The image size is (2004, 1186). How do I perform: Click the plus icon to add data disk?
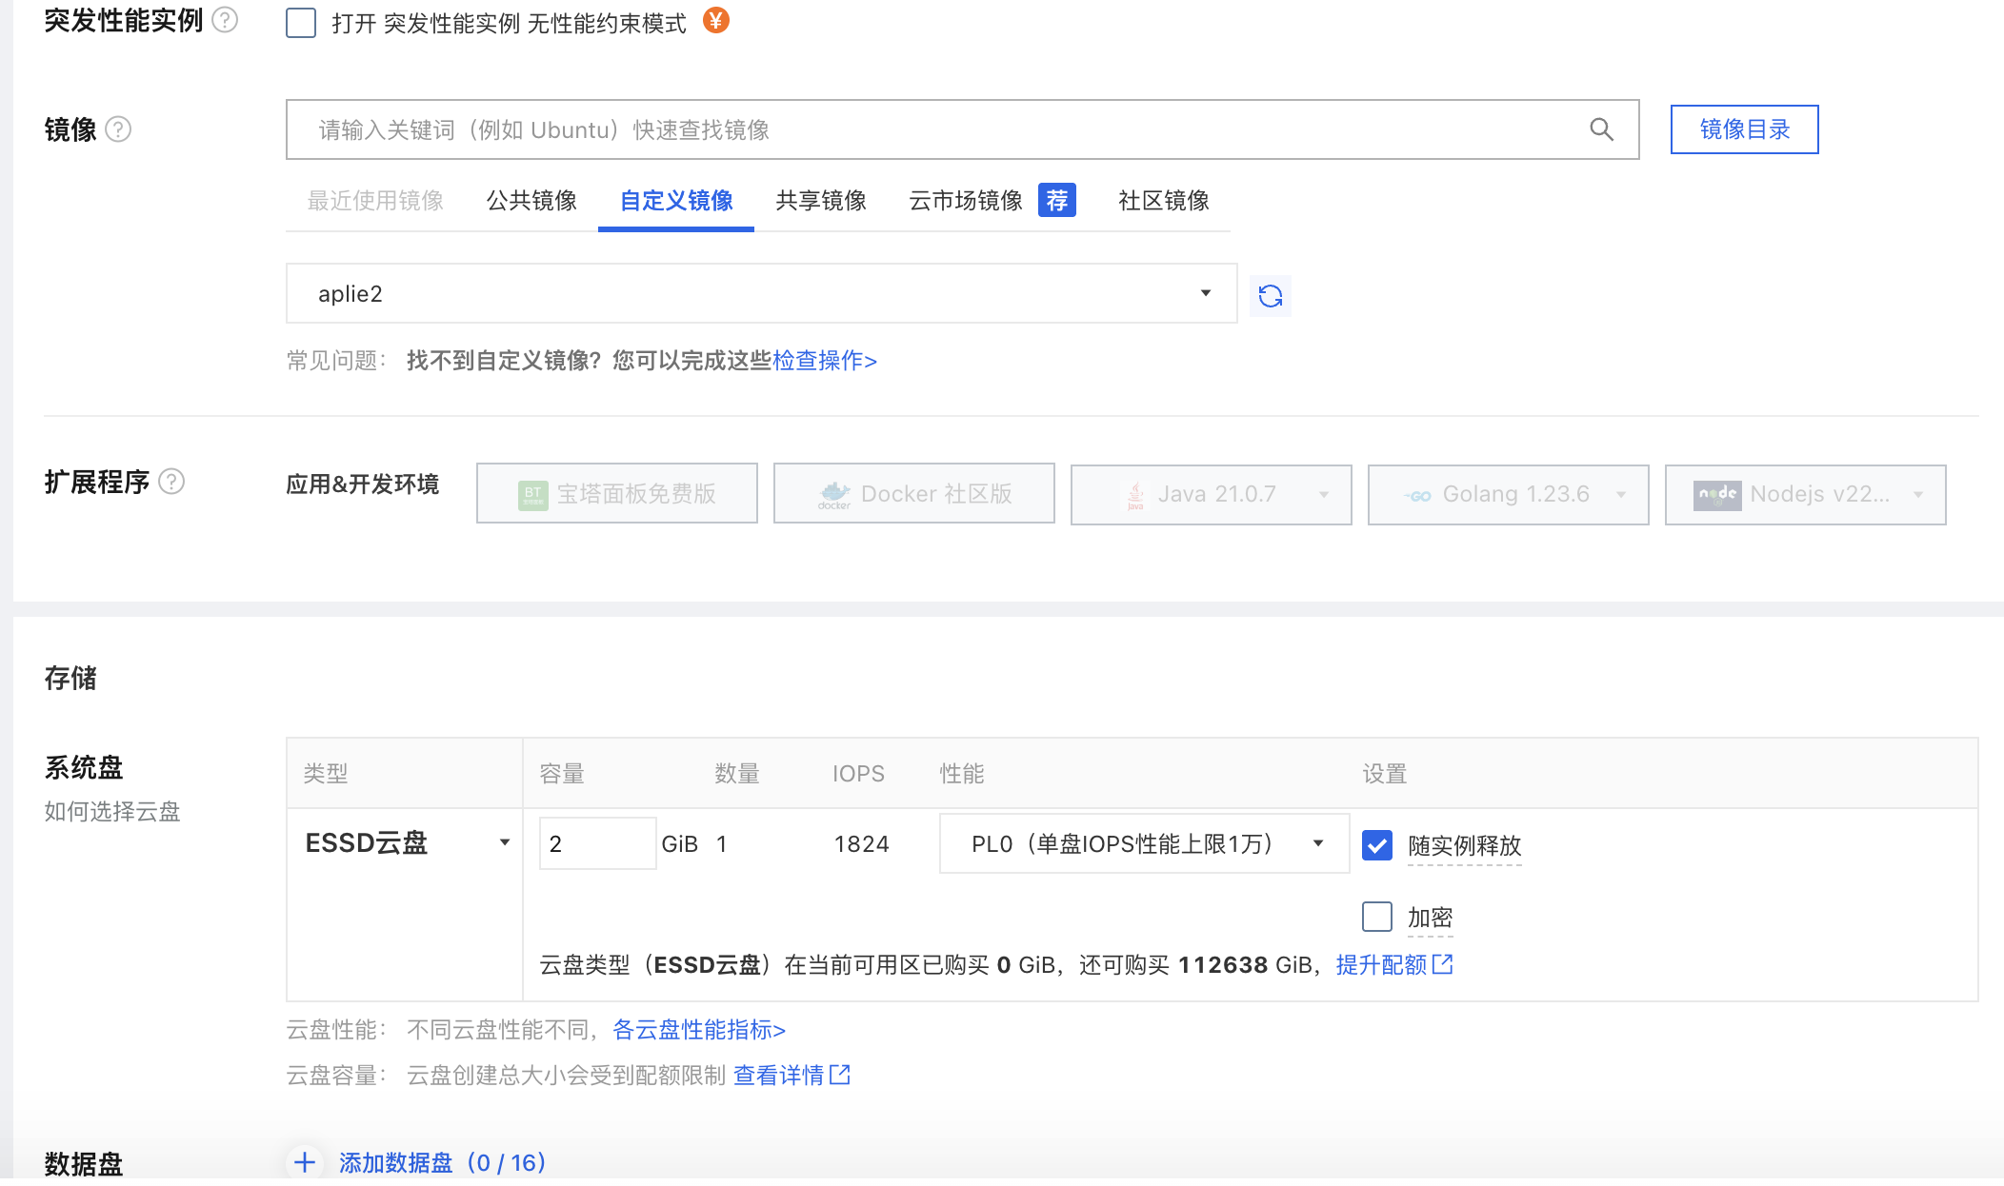(x=305, y=1162)
